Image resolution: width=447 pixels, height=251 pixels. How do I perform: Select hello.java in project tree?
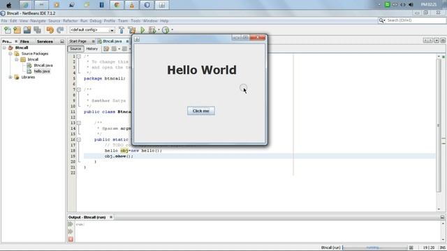click(x=42, y=71)
